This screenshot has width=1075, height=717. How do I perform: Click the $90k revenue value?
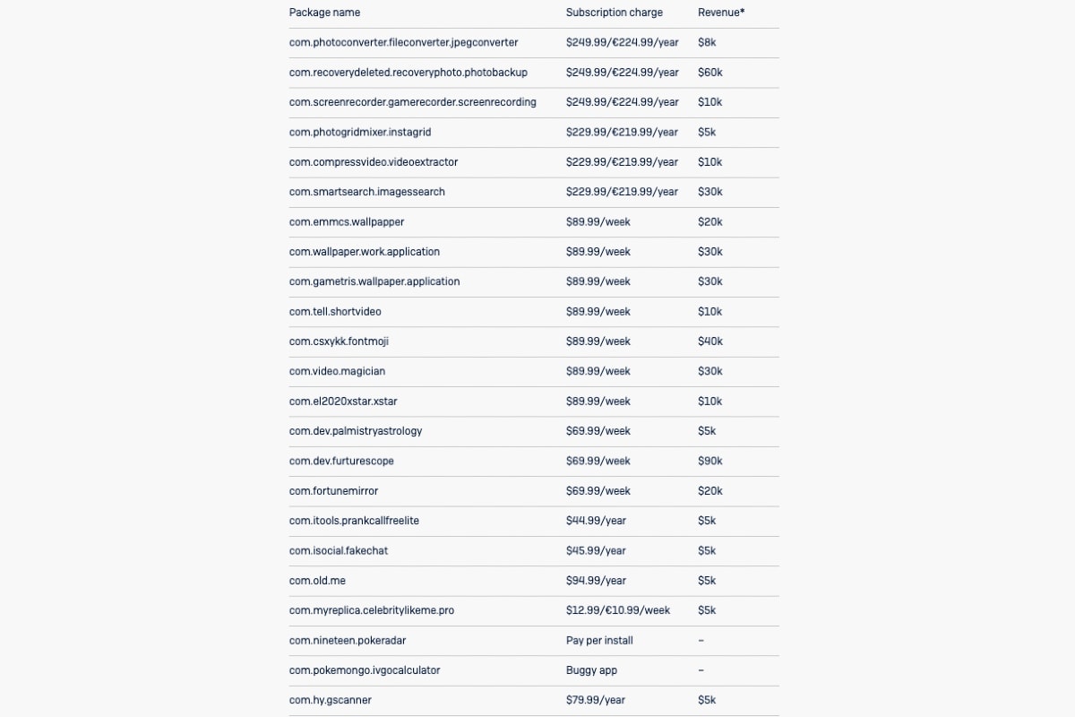coord(710,461)
